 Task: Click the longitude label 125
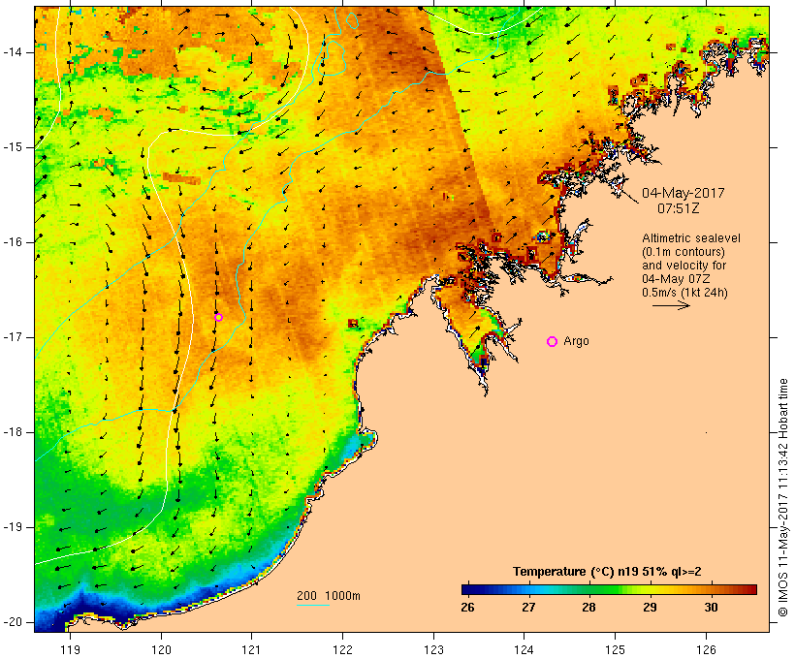615,649
